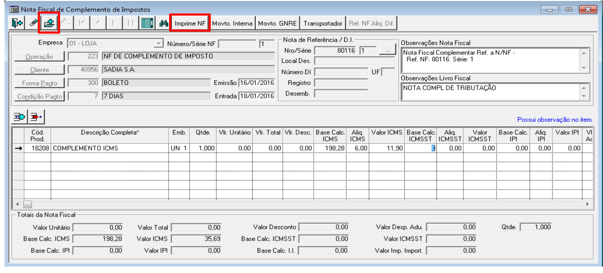Click the Valor Desconto total field
Image resolution: width=603 pixels, height=273 pixels.
point(324,227)
